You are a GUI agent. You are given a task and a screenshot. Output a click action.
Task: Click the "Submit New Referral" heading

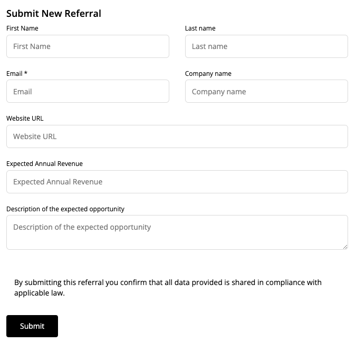pos(54,14)
